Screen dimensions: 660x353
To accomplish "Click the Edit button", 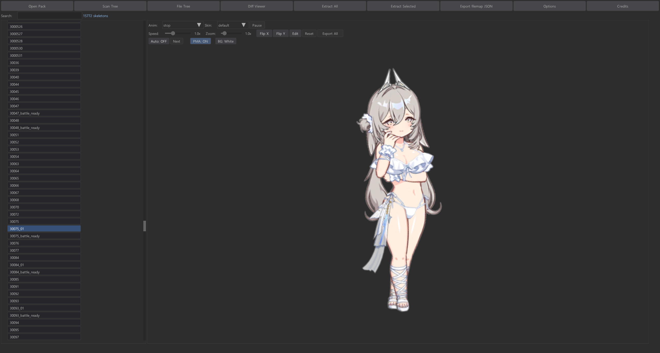I will point(295,34).
